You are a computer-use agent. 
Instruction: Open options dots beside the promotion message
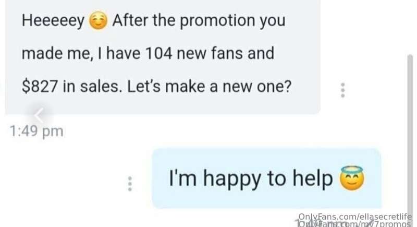(343, 90)
